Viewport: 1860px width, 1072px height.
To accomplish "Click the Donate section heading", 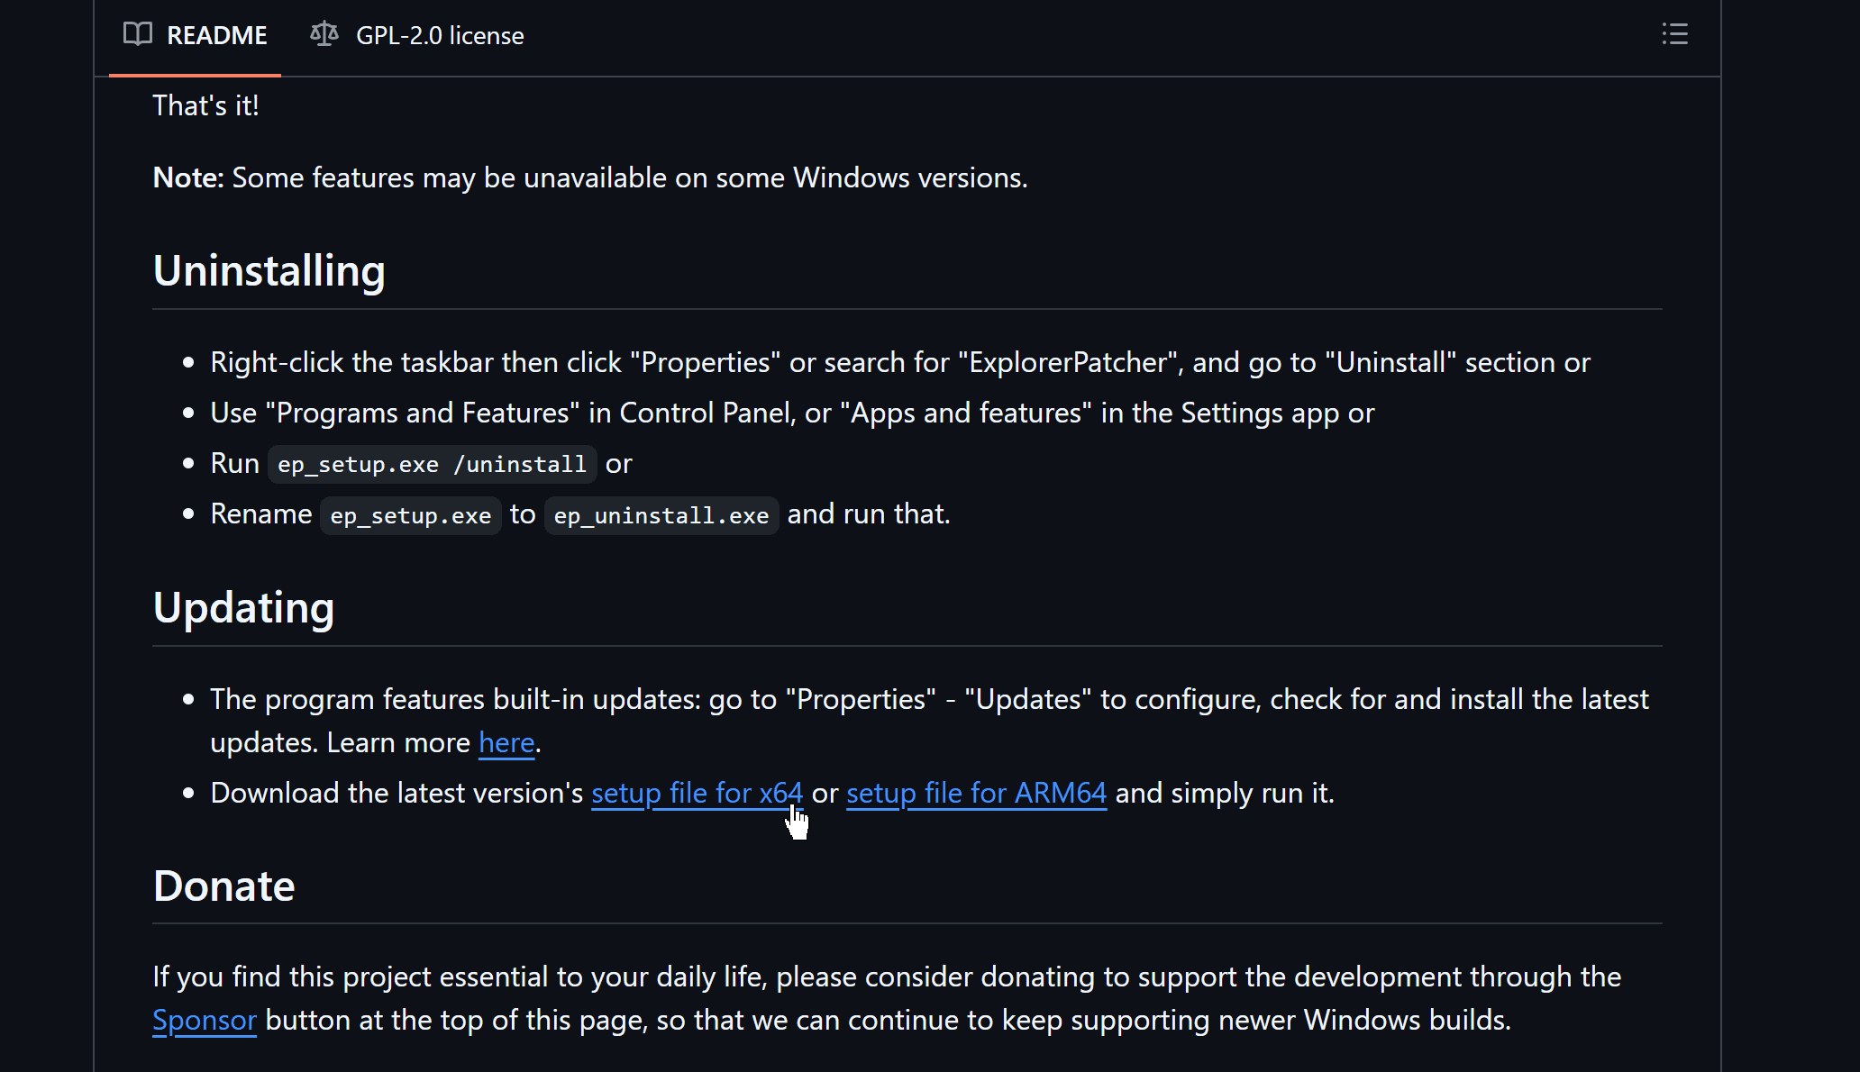I will coord(224,886).
